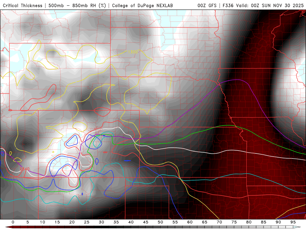Click the '60' value on color scale
The image size is (306, 229).
[190, 222]
